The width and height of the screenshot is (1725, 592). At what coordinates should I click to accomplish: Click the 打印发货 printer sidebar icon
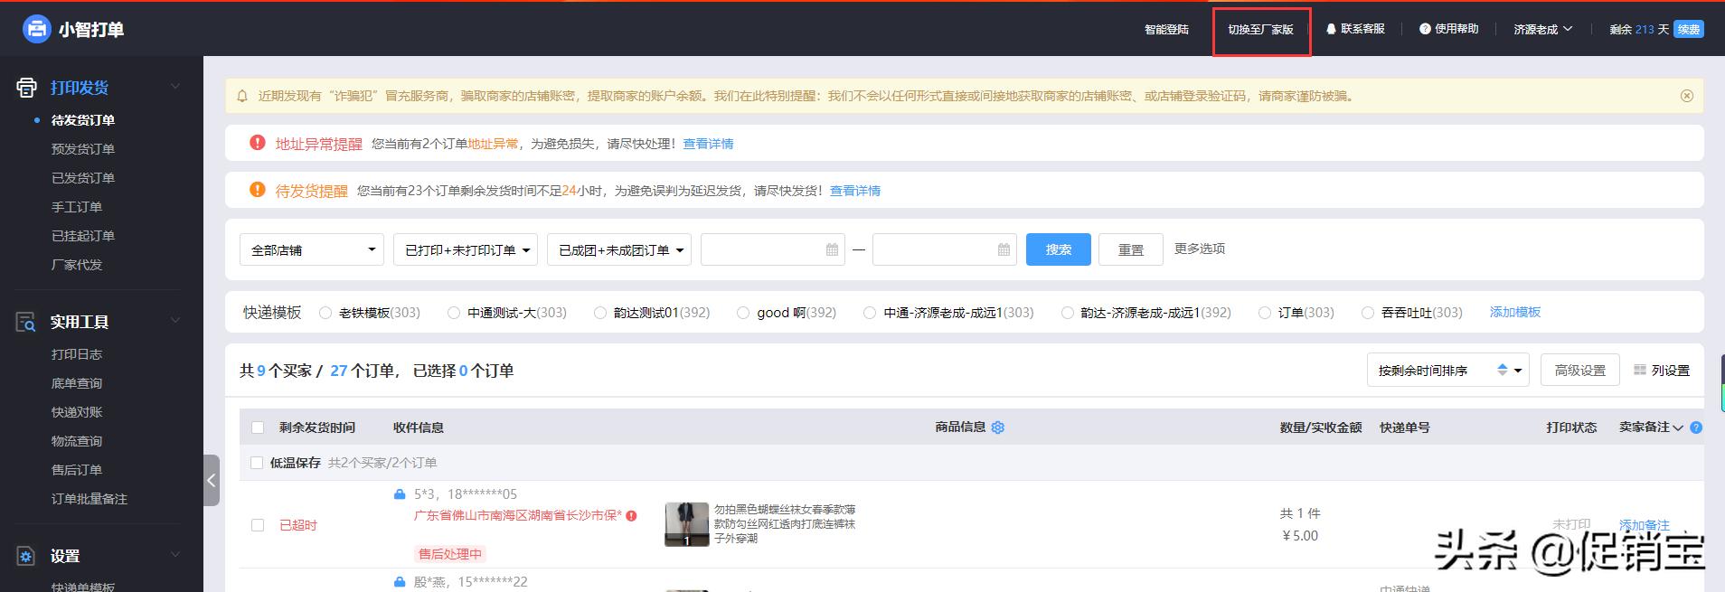[26, 88]
